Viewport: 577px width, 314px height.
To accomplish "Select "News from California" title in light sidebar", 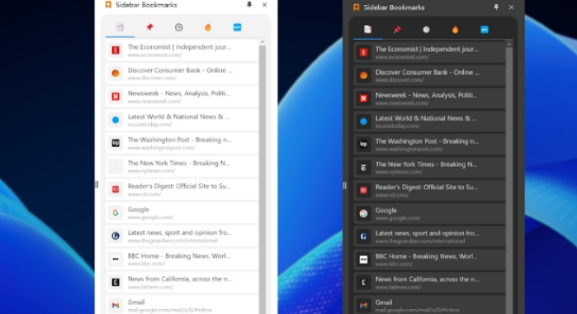I will (180, 279).
